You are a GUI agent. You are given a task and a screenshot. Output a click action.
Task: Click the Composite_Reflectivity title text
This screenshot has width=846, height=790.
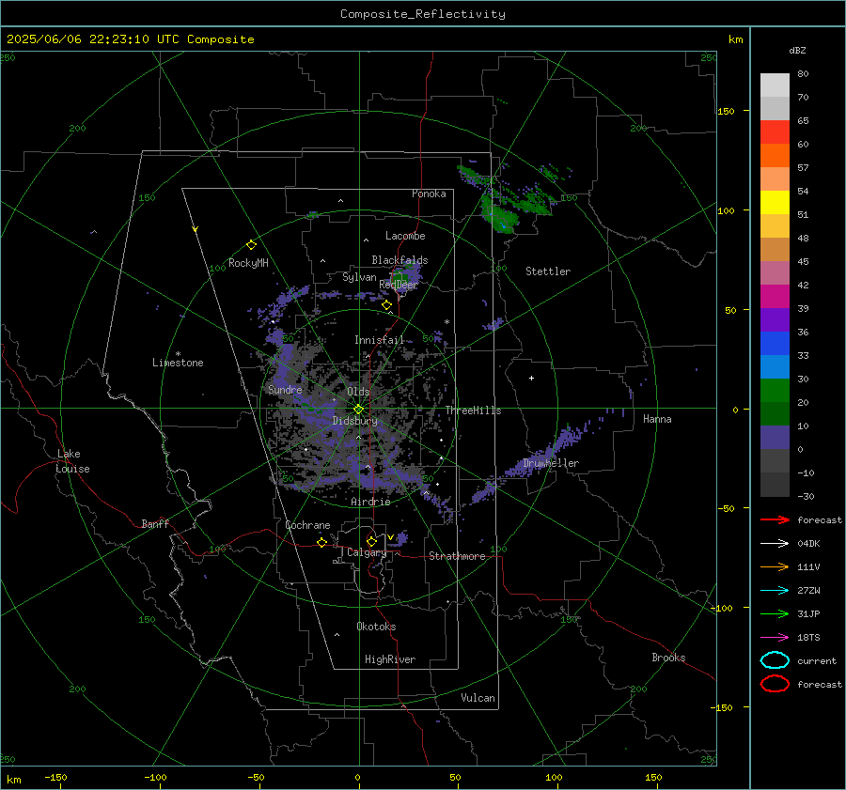click(423, 14)
